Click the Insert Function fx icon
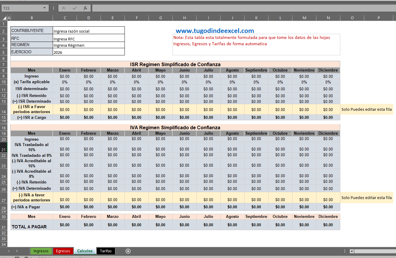Viewport: 396px width, 258px height. pos(85,8)
